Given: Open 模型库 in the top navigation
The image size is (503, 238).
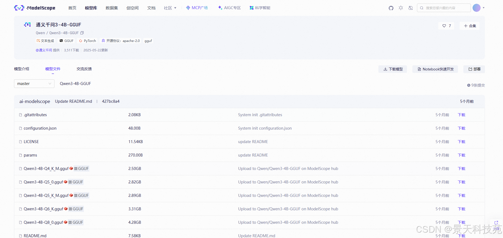Looking at the screenshot, I should pos(91,8).
